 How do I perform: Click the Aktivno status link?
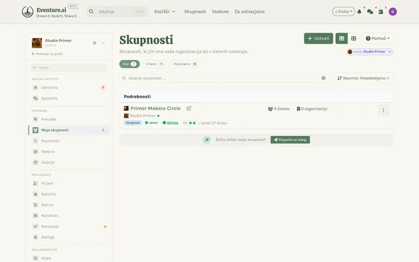coord(172,123)
